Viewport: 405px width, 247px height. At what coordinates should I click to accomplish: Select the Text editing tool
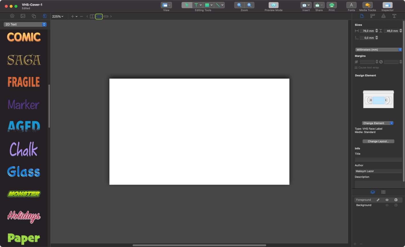(197, 5)
